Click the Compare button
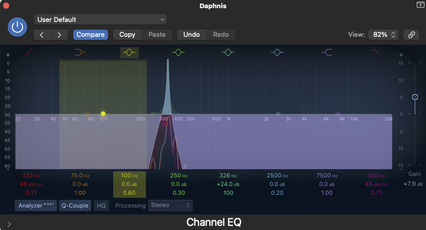 pos(91,35)
